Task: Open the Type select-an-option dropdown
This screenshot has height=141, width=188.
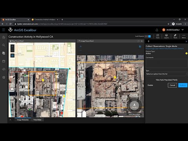Action: [x=166, y=74]
